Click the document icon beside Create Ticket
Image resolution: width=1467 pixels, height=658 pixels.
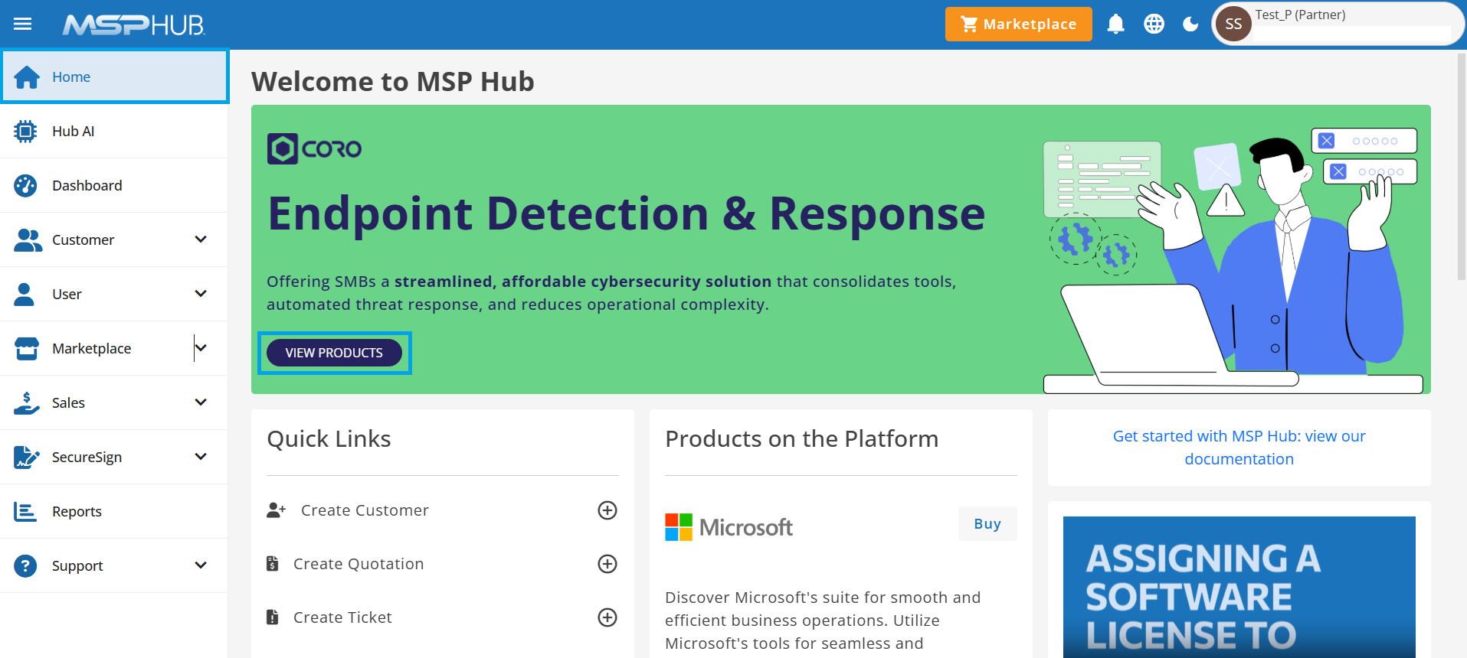point(272,617)
